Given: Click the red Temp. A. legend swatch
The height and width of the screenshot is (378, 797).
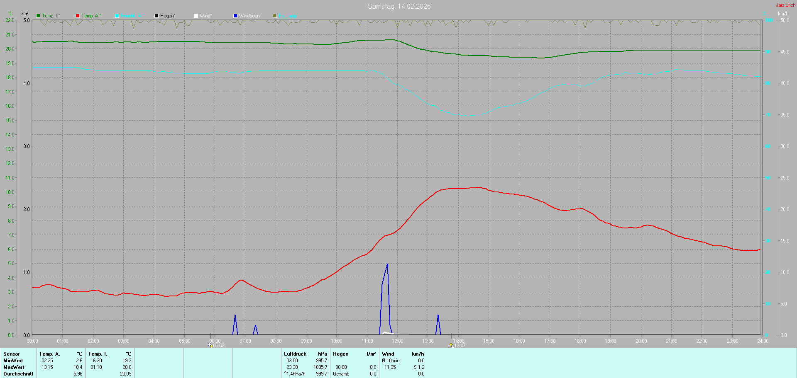Looking at the screenshot, I should (78, 16).
